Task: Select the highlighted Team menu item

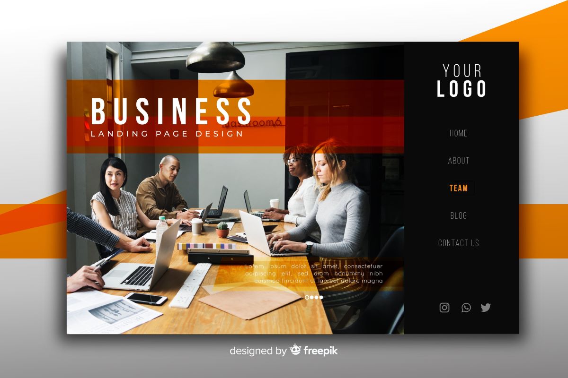Action: coord(458,188)
